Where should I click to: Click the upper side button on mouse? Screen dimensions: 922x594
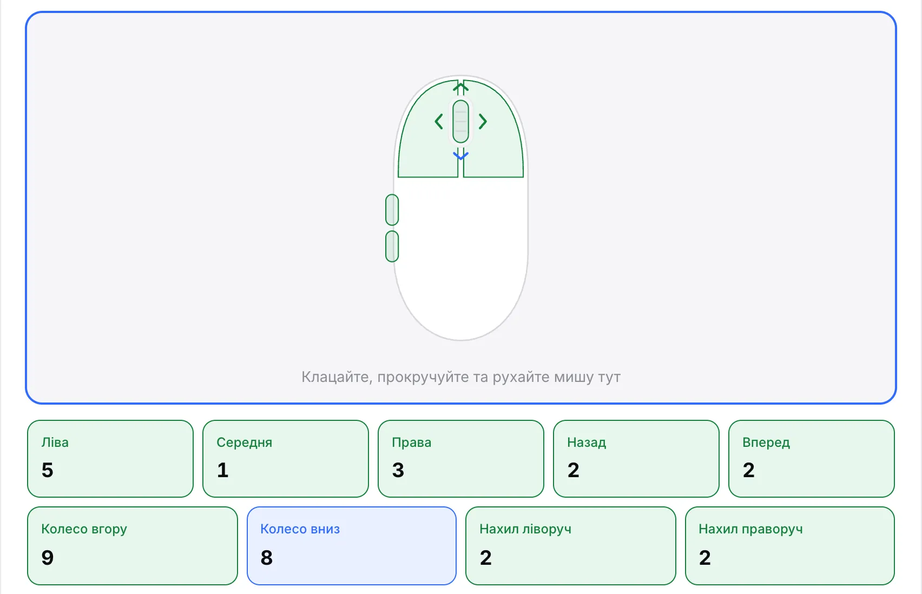tap(392, 210)
